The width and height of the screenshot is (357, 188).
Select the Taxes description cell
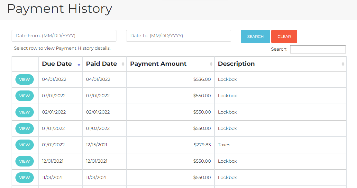point(224,145)
